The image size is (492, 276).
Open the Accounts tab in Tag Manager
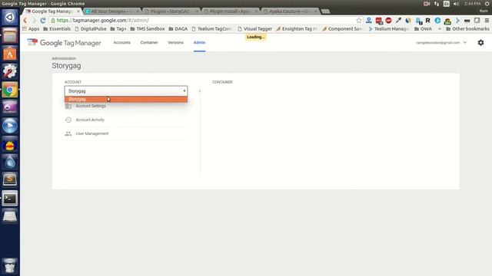[121, 43]
